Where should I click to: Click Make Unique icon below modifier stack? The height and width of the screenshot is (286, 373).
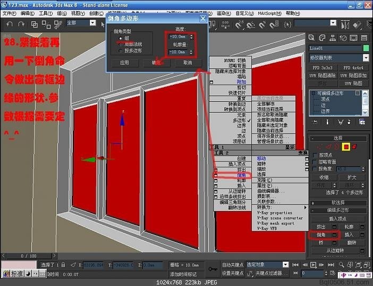341,122
